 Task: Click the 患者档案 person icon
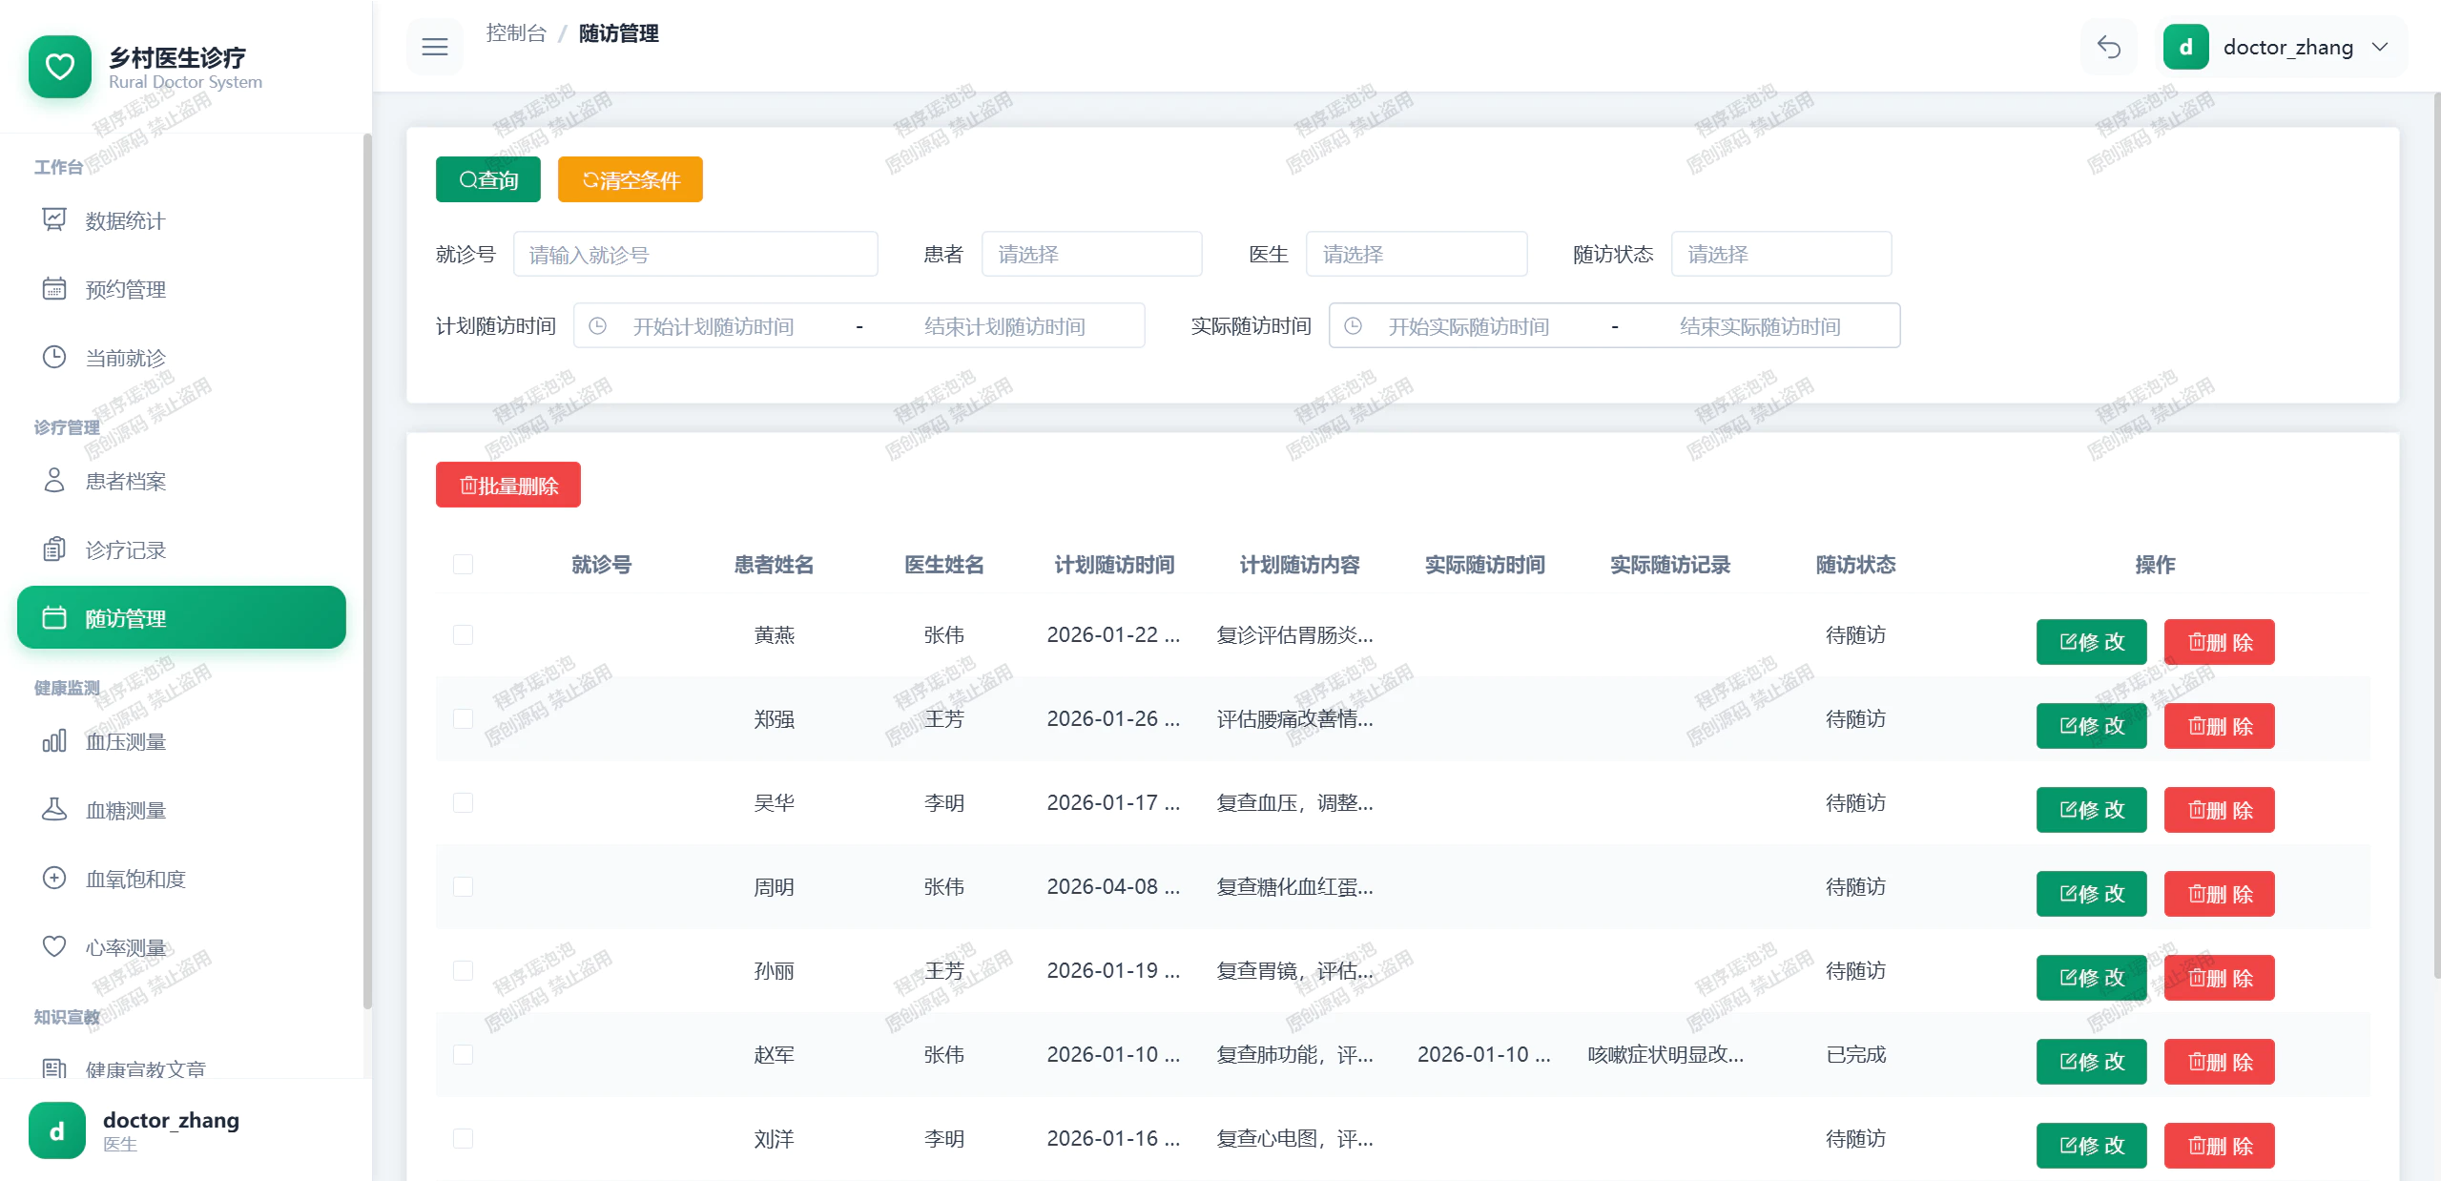pos(54,481)
